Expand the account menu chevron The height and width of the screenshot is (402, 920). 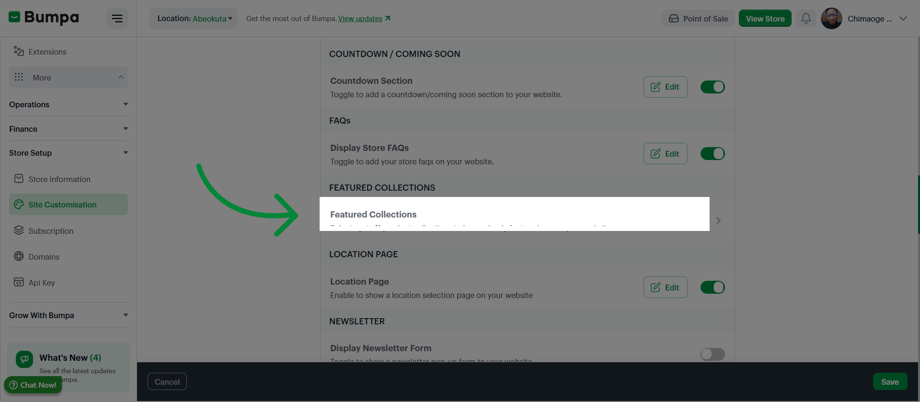[x=903, y=19]
